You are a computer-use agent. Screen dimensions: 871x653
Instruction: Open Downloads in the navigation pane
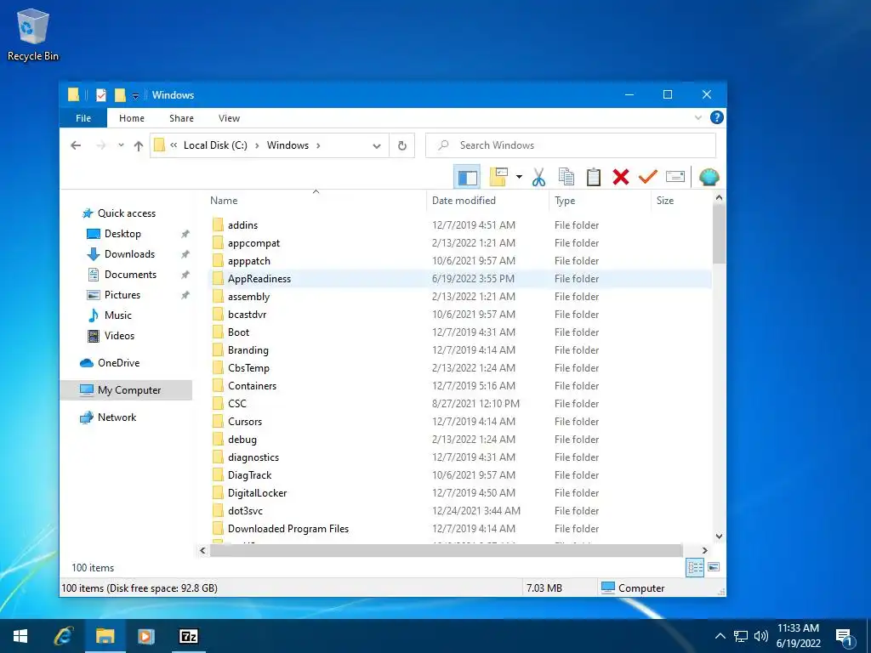(x=129, y=254)
